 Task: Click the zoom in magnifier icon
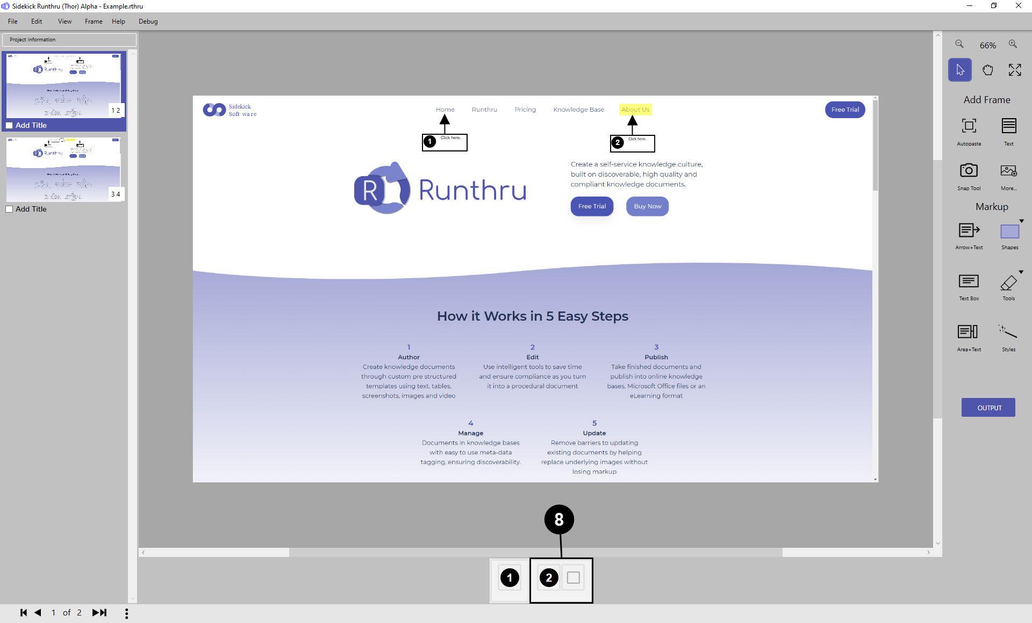pos(1013,44)
